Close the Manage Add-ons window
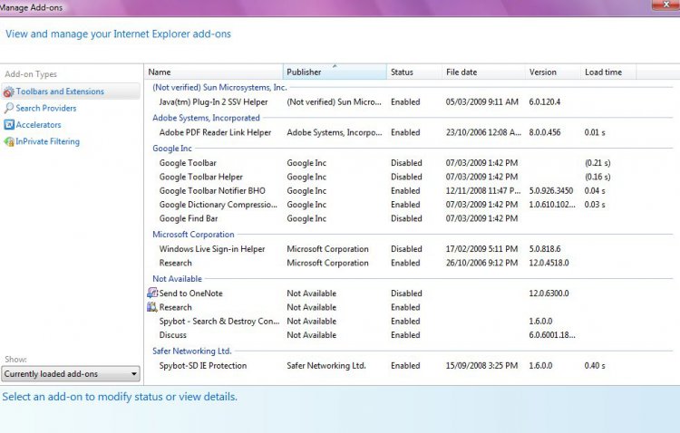This screenshot has width=680, height=433. [666, 5]
